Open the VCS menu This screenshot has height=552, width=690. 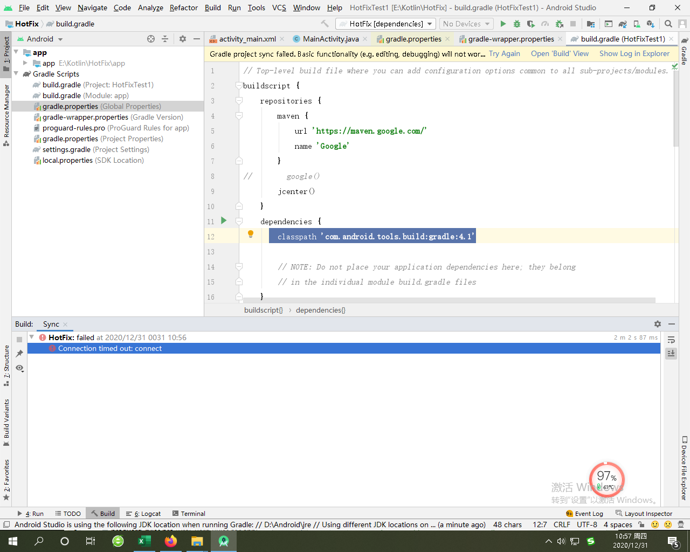tap(279, 8)
